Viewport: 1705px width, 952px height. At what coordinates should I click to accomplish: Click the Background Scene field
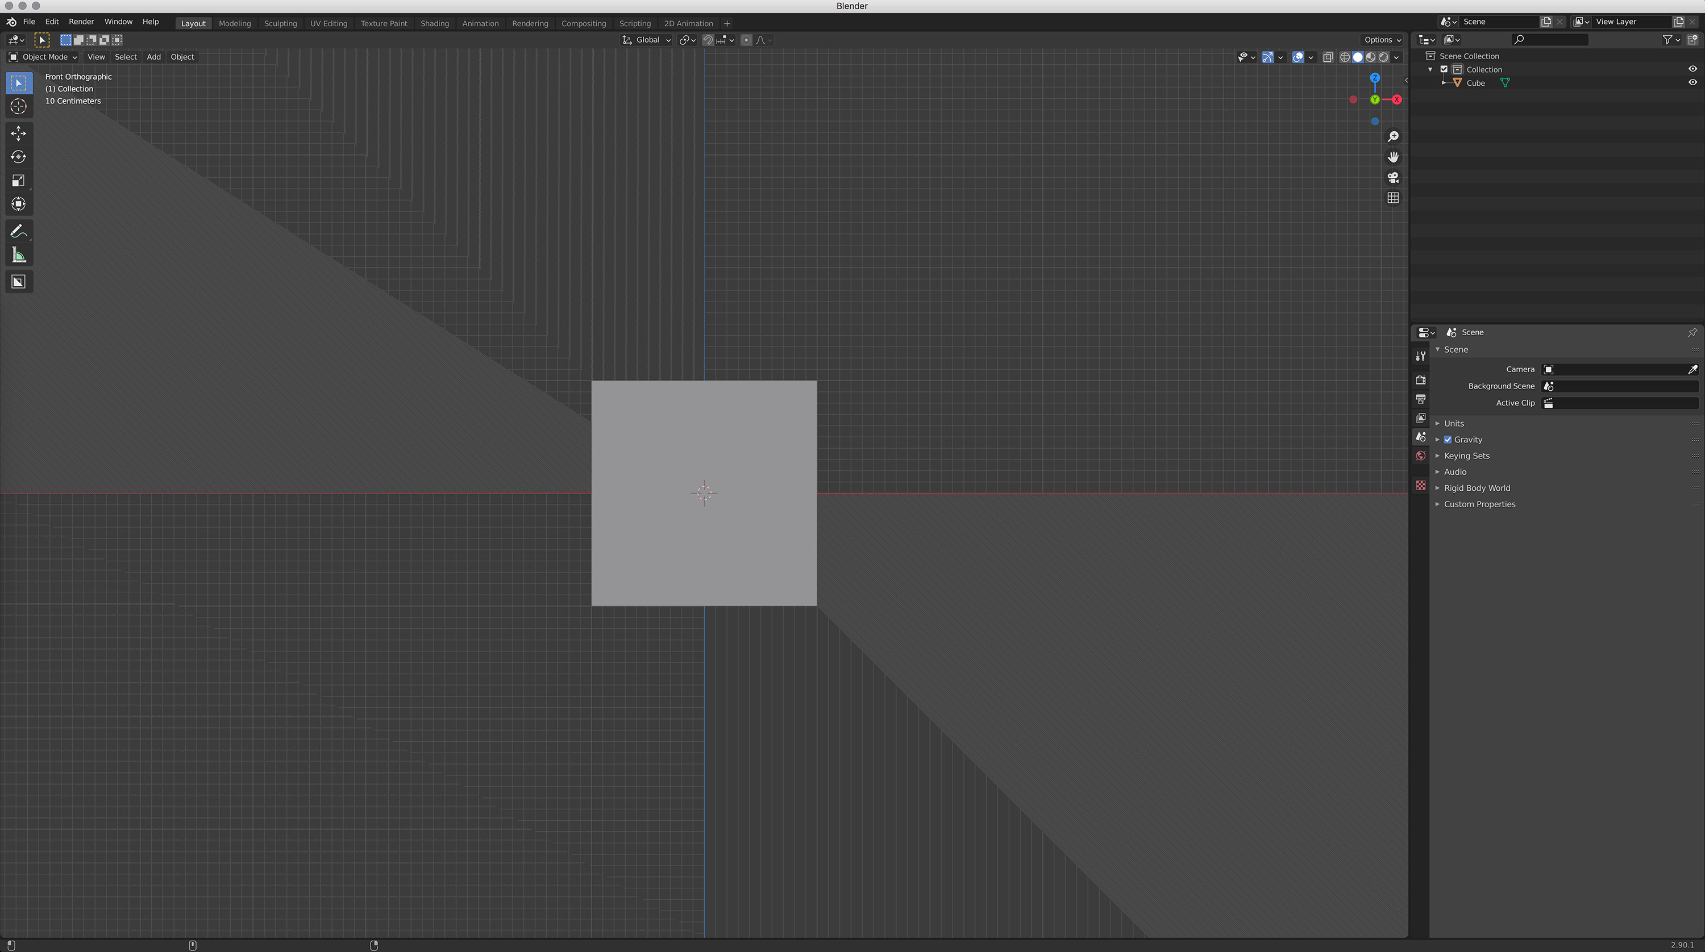tap(1620, 386)
